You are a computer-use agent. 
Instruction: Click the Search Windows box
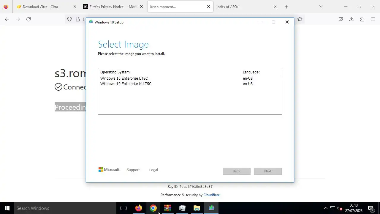(65, 208)
